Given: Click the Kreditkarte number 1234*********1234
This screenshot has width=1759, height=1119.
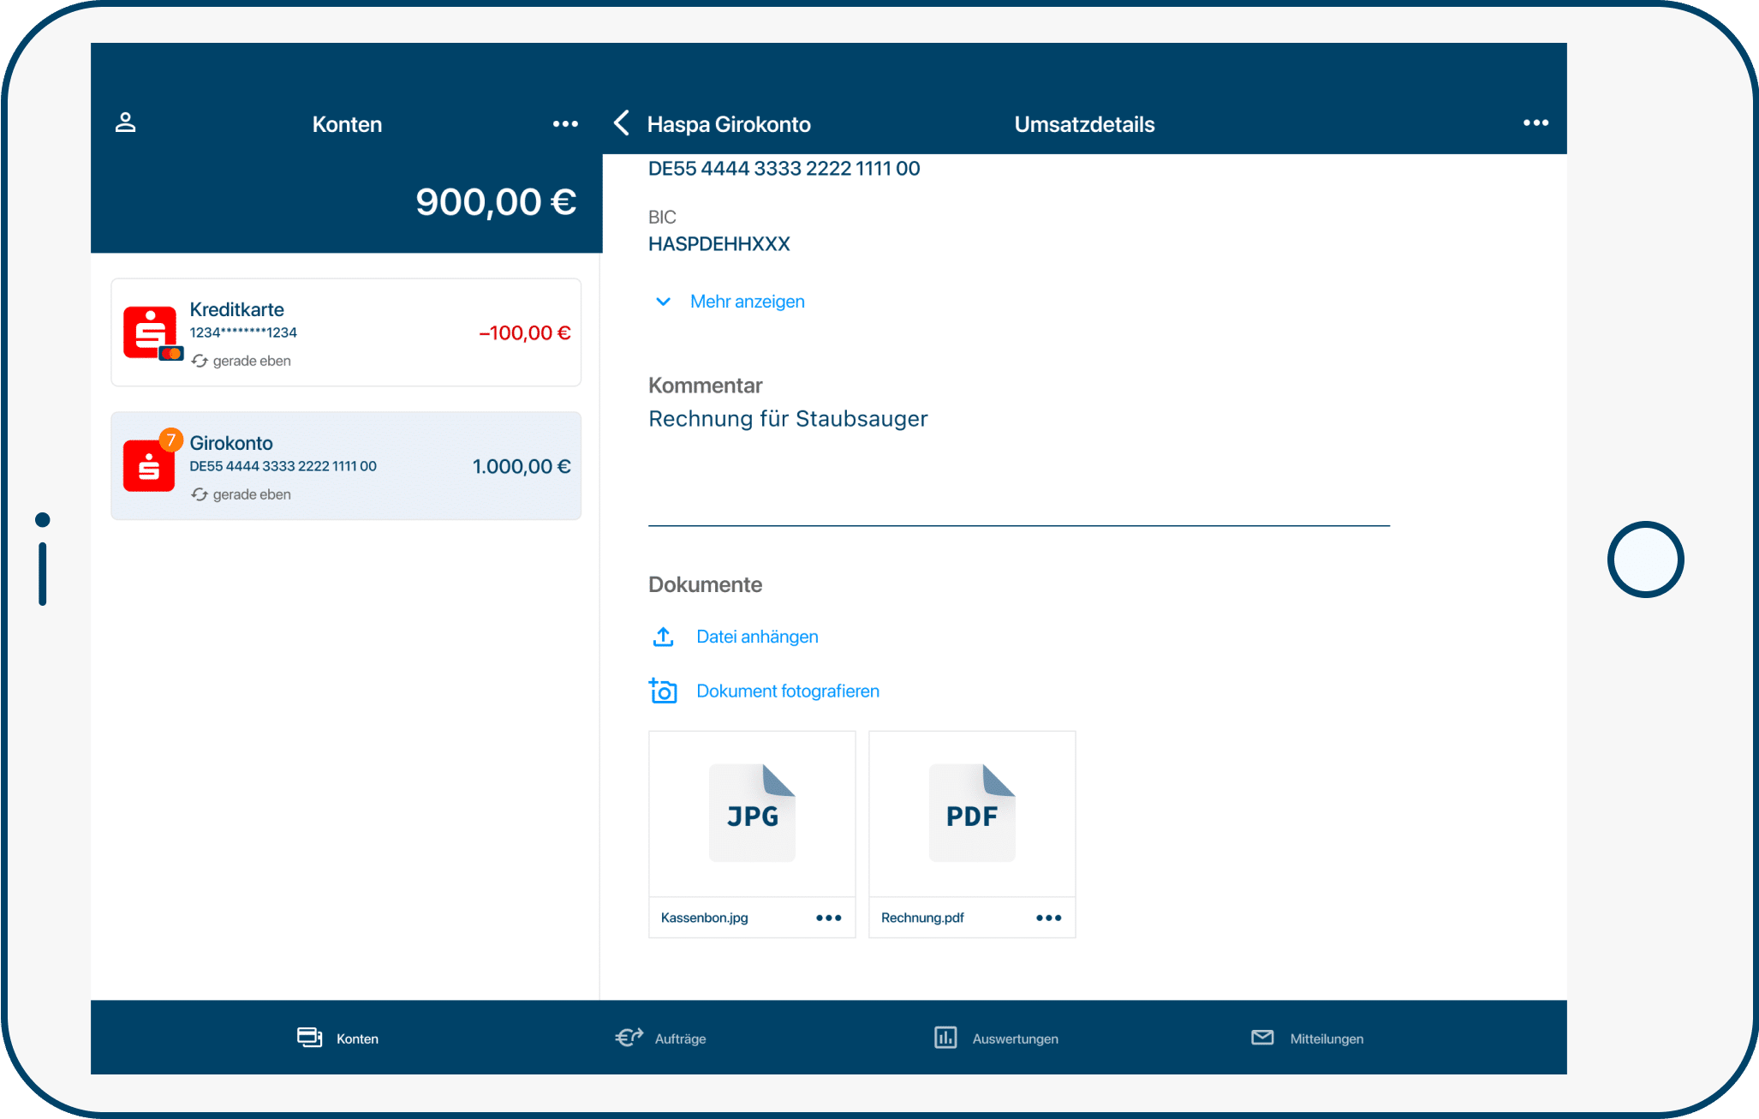Looking at the screenshot, I should coord(243,332).
